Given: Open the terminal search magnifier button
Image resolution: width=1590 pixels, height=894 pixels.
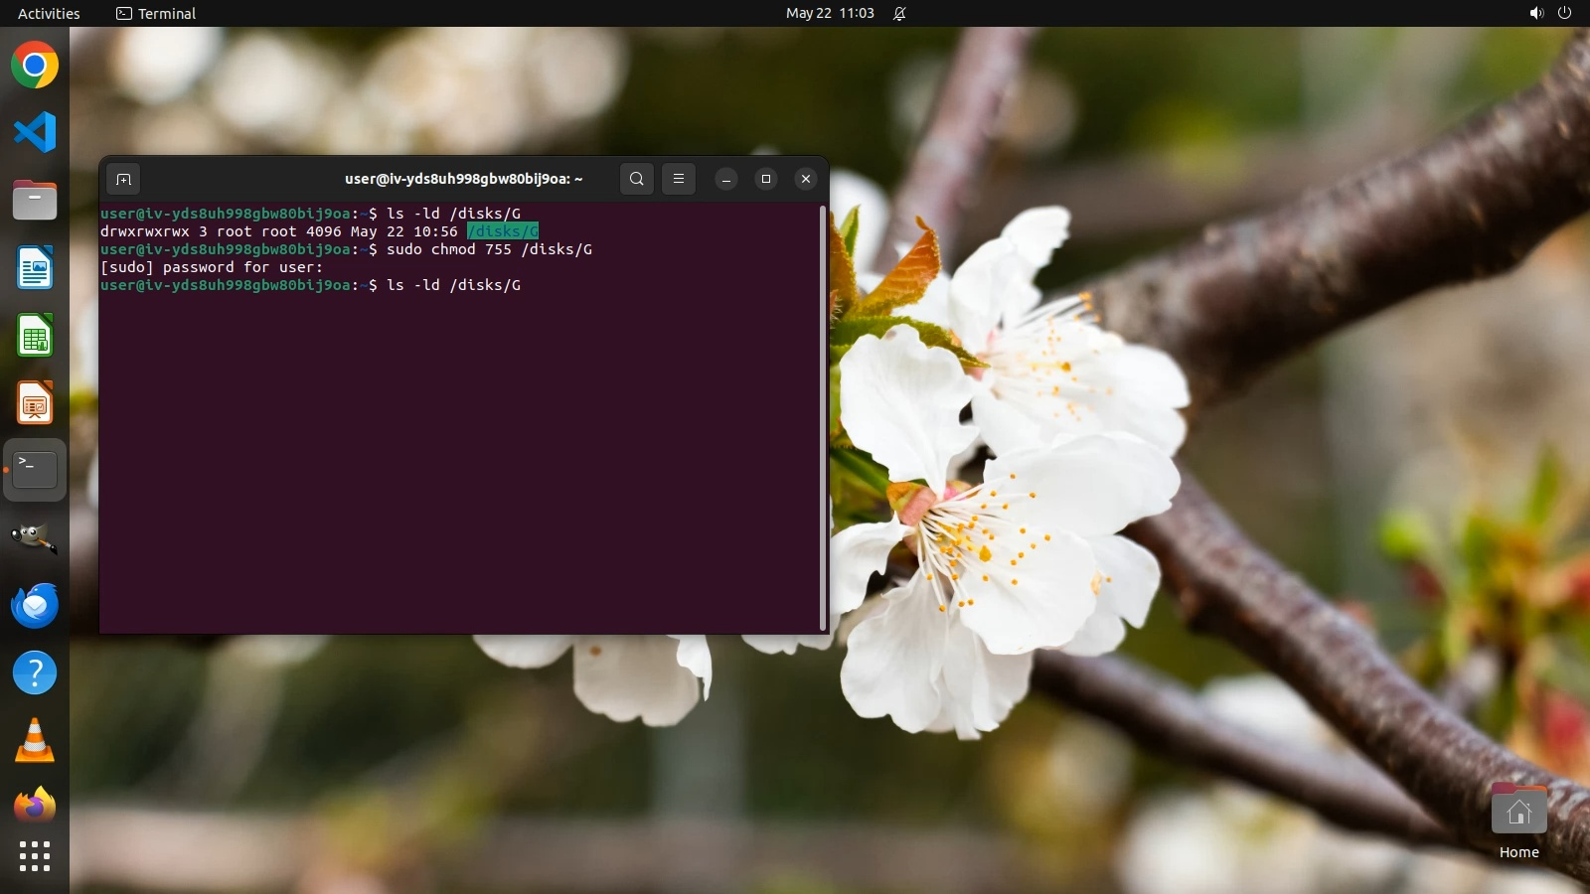Looking at the screenshot, I should click(x=637, y=179).
